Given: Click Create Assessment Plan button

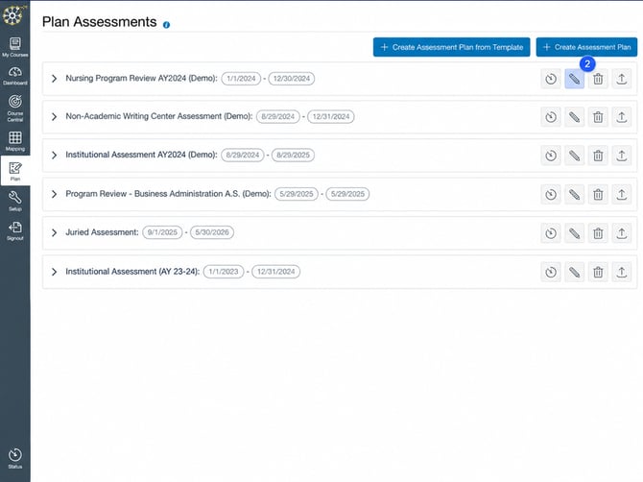Looking at the screenshot, I should 586,47.
